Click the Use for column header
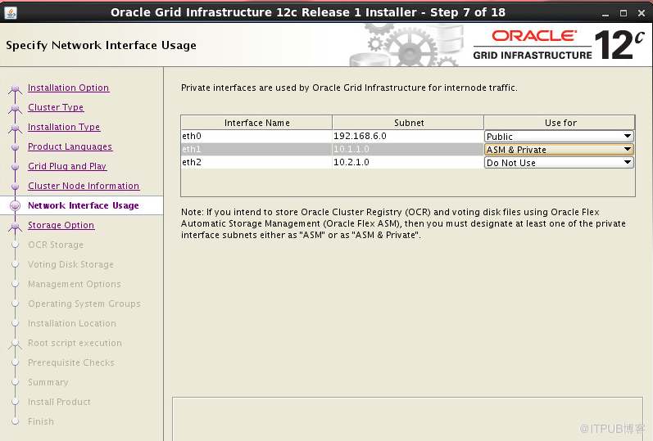This screenshot has height=441, width=653. click(560, 123)
